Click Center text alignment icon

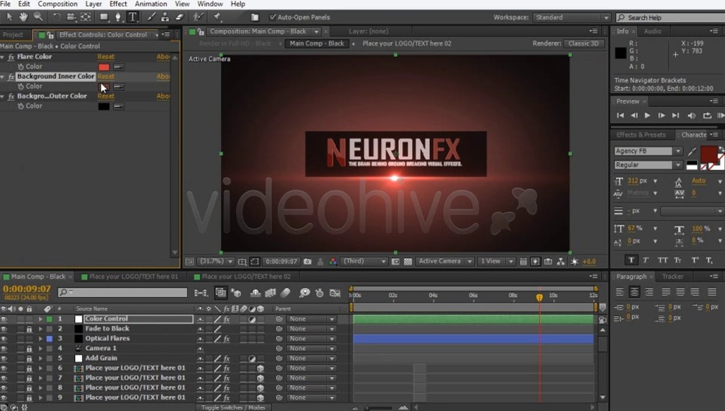pyautogui.click(x=634, y=292)
